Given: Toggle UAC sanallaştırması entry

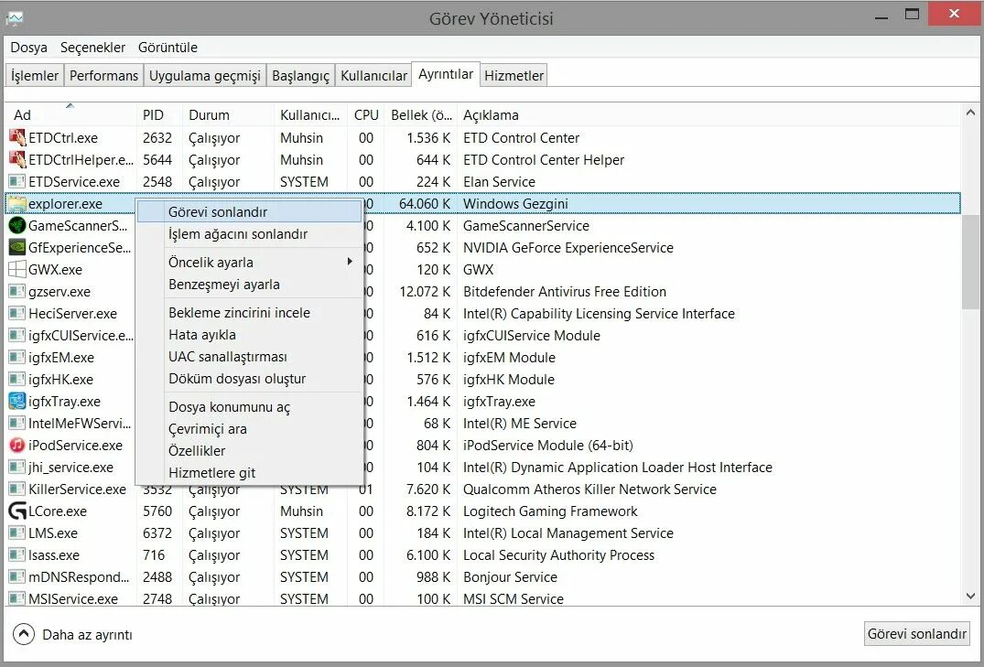Looking at the screenshot, I should click(249, 357).
